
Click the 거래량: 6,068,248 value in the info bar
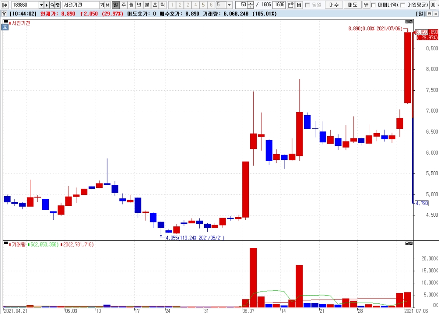tap(226, 14)
